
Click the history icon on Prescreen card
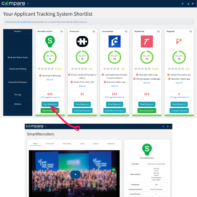pos(94,32)
